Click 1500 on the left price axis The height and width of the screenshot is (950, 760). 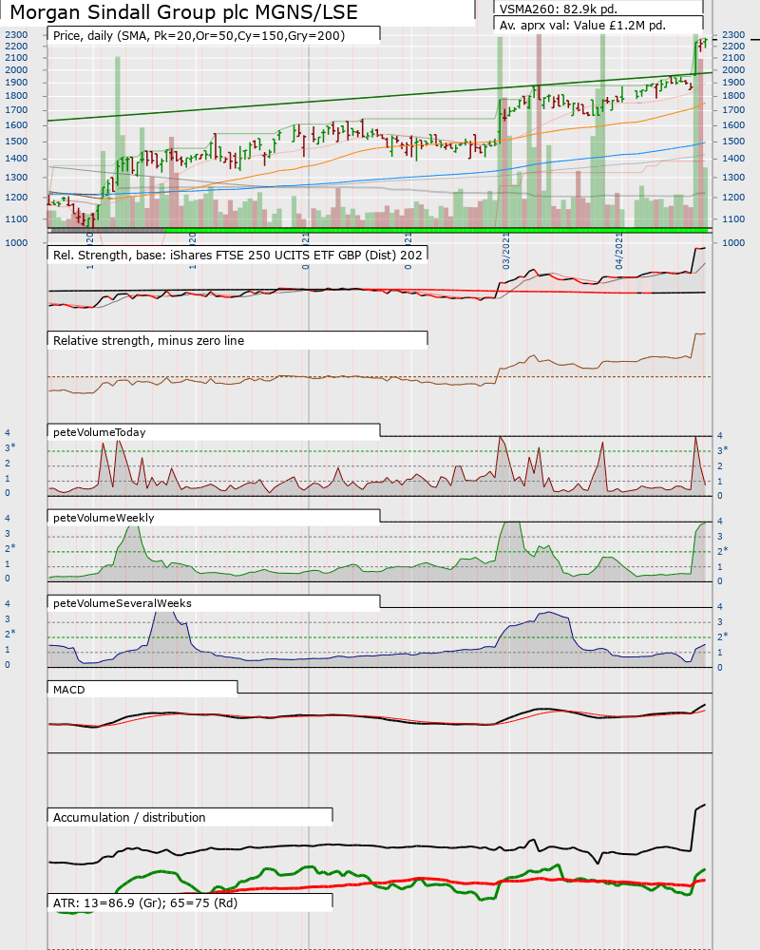click(x=16, y=142)
